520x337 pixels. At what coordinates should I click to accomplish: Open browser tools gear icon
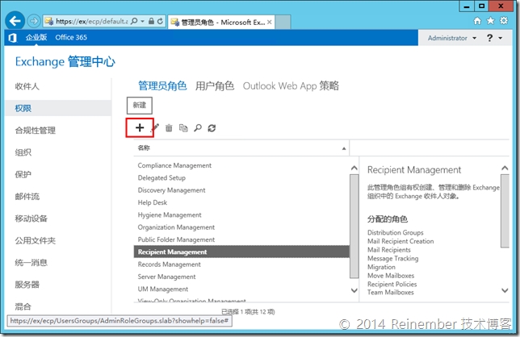[x=504, y=21]
